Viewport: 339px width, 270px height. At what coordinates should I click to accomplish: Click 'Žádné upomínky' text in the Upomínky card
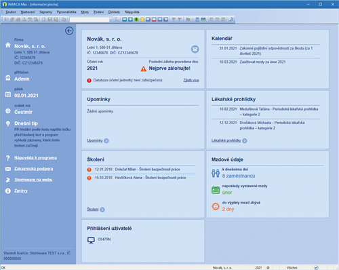point(100,111)
